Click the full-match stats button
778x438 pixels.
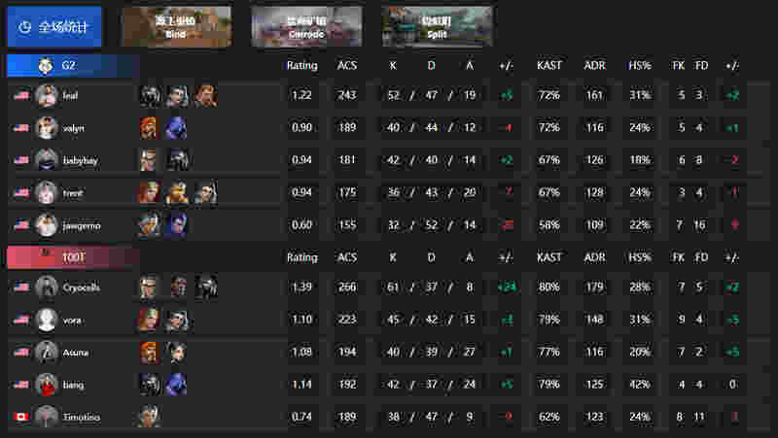tap(54, 27)
